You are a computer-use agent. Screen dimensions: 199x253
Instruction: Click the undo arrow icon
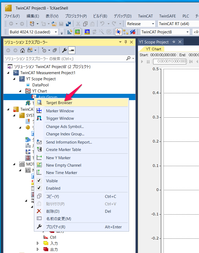click(102, 24)
